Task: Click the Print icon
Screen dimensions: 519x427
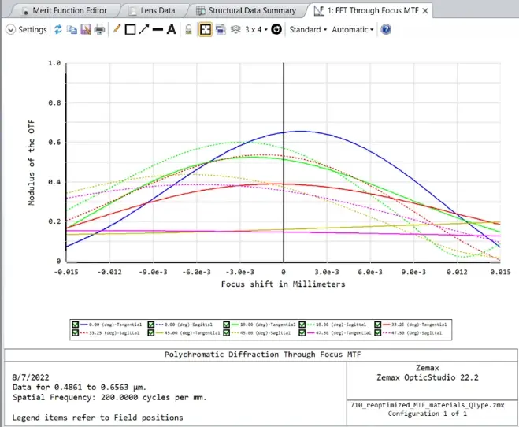Action: pyautogui.click(x=100, y=29)
